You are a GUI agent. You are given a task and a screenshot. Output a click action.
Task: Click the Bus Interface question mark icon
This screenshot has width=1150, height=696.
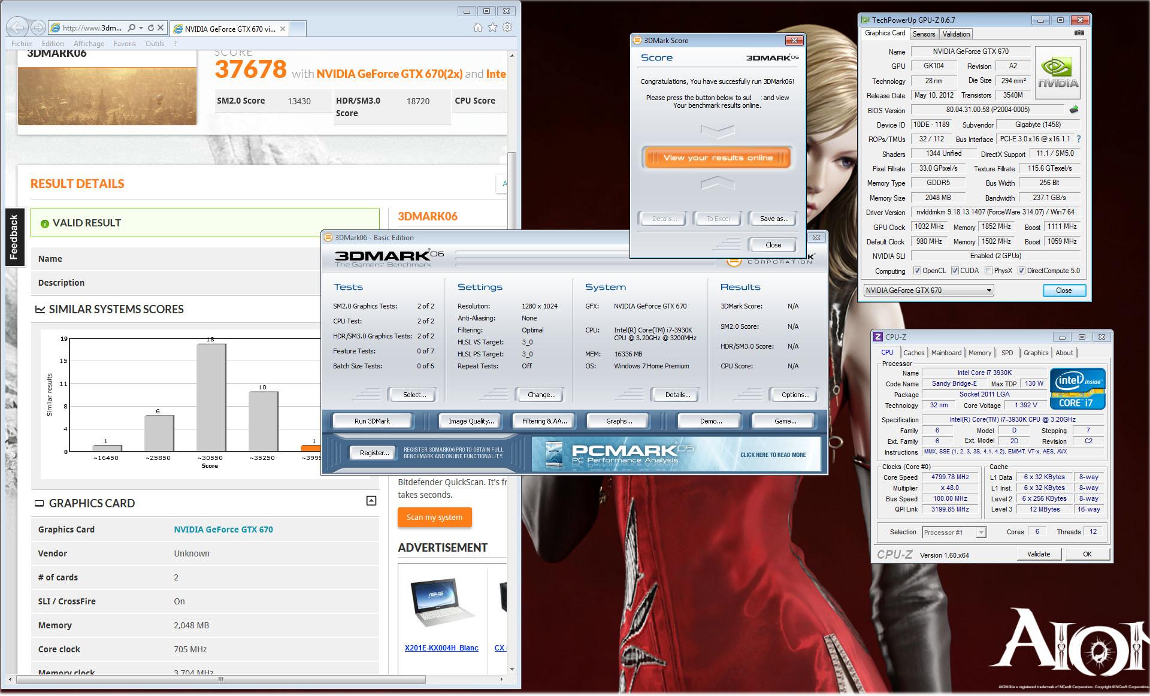pos(1079,139)
